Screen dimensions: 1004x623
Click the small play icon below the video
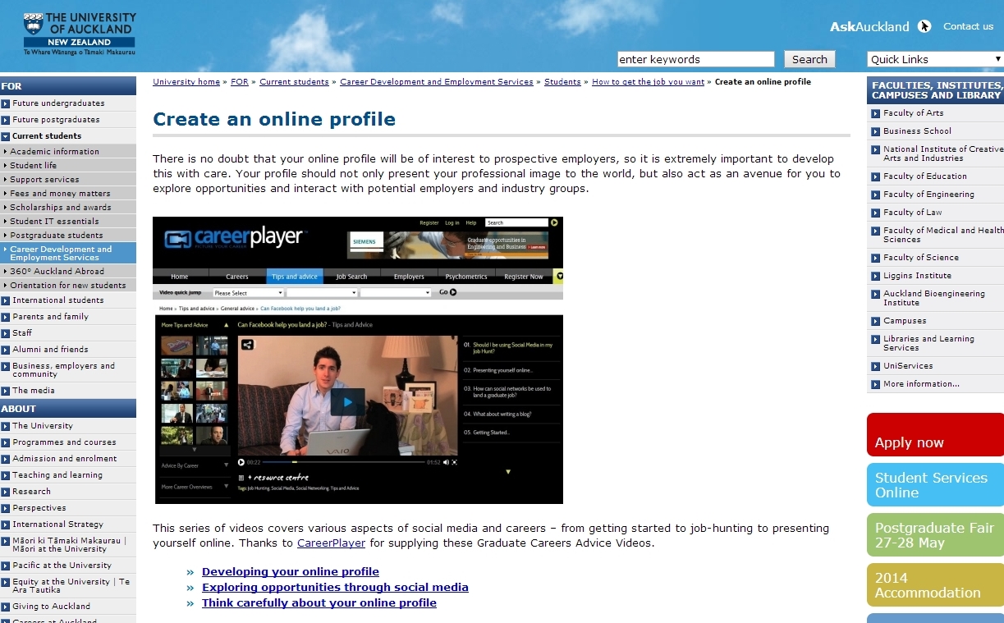pyautogui.click(x=241, y=462)
